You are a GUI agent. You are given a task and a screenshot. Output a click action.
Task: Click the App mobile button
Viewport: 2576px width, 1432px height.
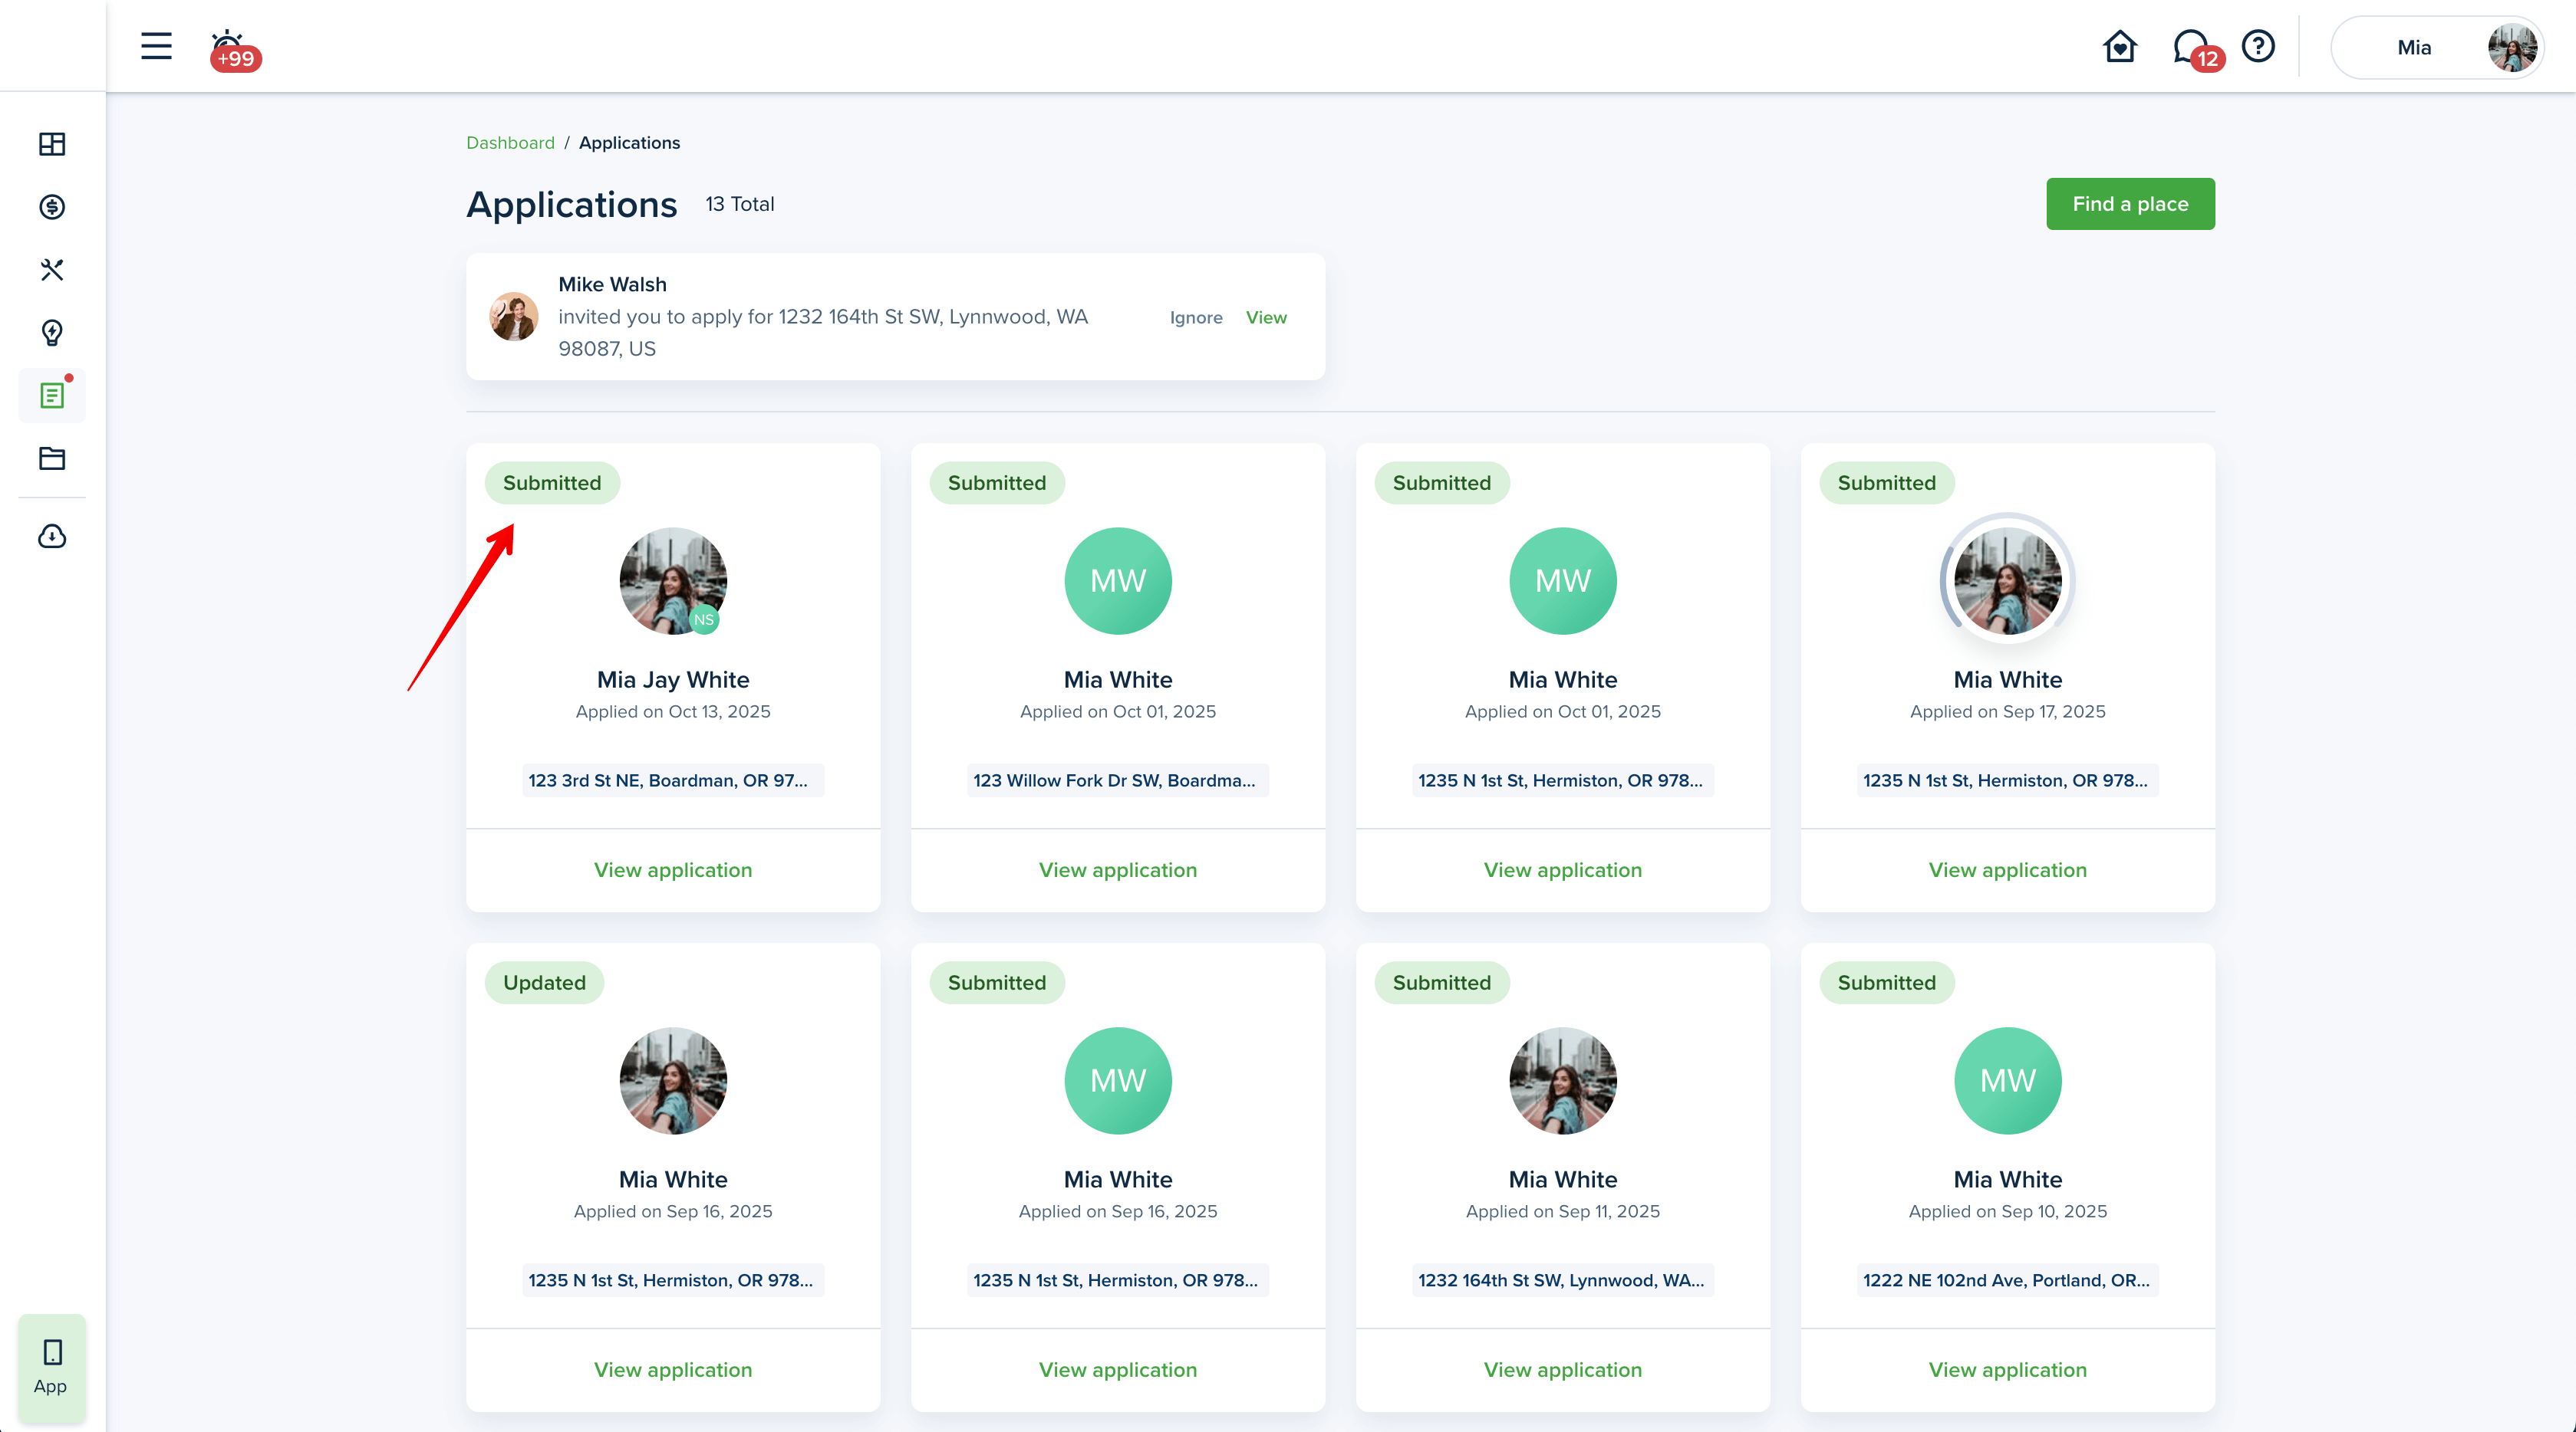51,1366
